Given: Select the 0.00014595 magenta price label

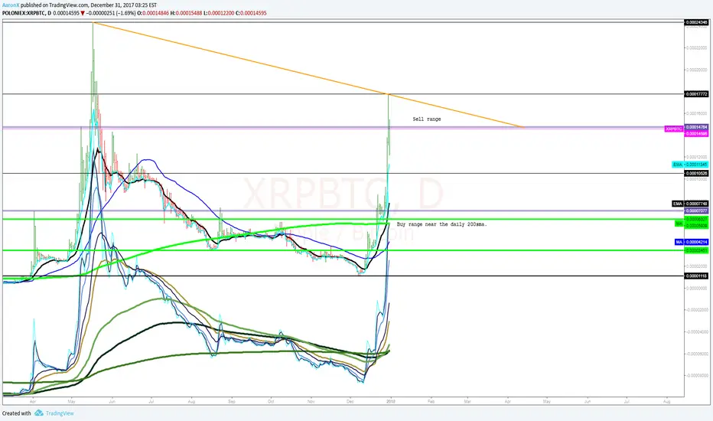Looking at the screenshot, I should coord(697,133).
